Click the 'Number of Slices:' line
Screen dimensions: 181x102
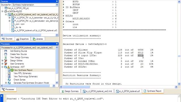(x=109, y=50)
